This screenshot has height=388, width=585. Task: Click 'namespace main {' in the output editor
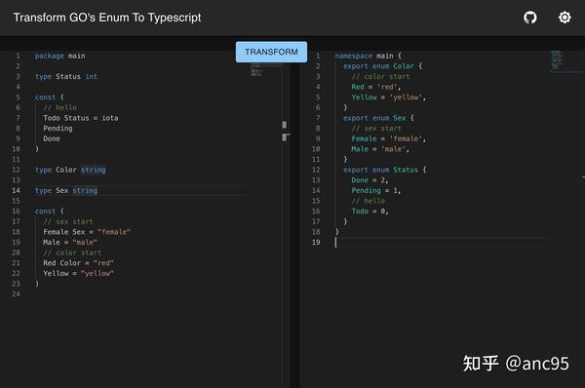(x=368, y=56)
